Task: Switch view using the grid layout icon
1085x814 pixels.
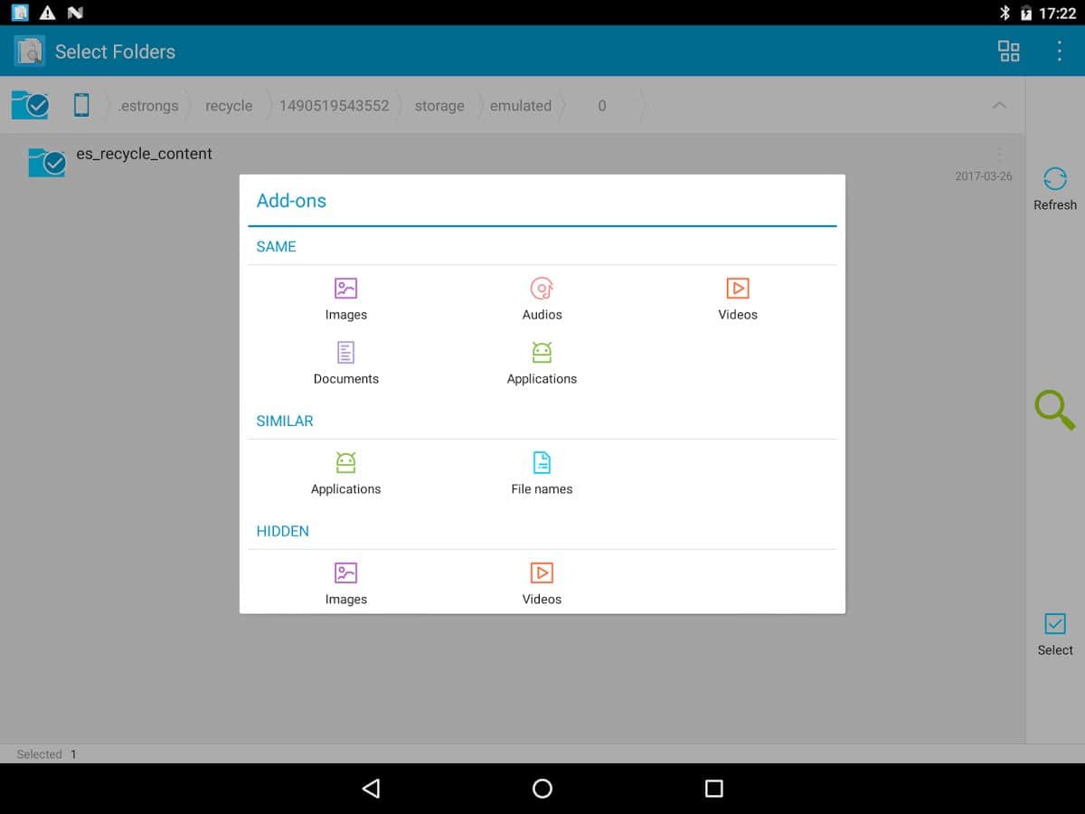Action: pos(1008,51)
